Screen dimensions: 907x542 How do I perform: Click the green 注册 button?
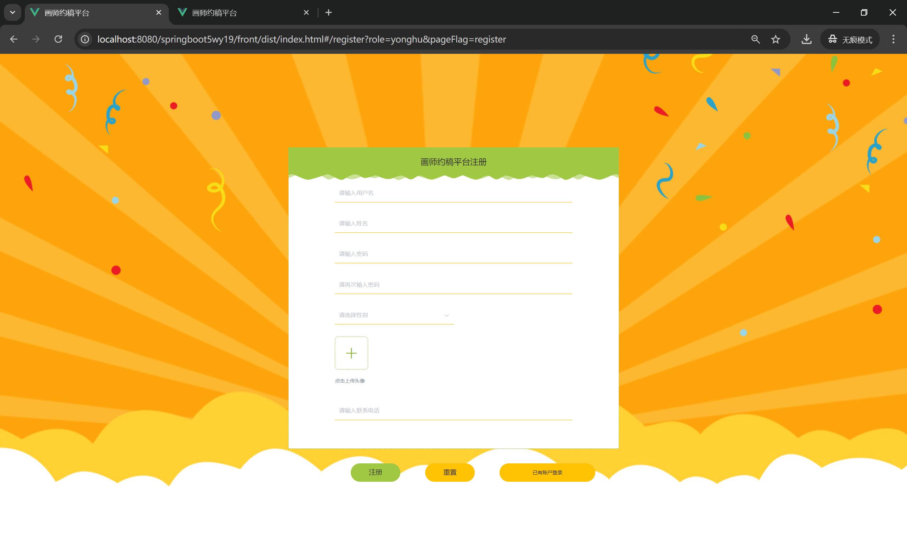[375, 472]
